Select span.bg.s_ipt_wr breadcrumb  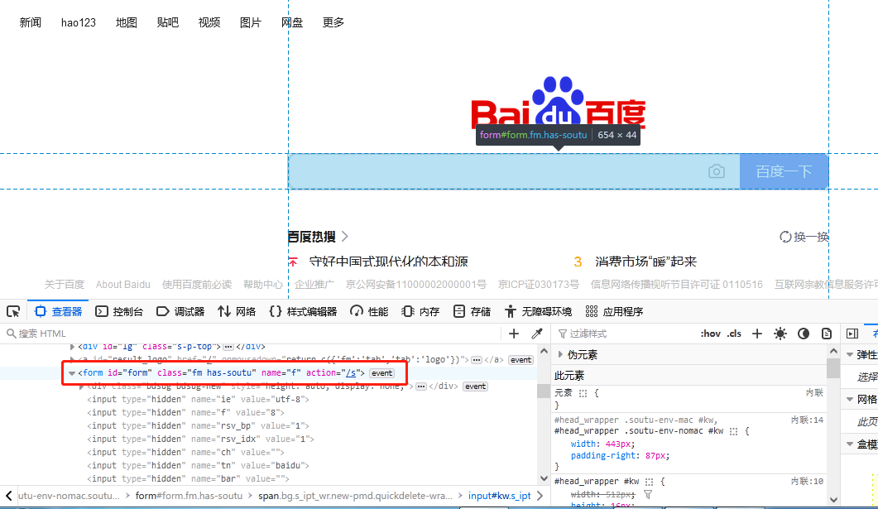point(355,496)
